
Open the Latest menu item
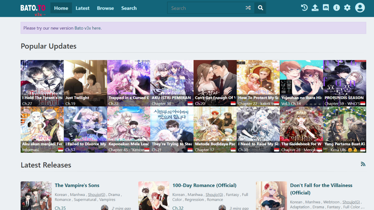point(82,8)
